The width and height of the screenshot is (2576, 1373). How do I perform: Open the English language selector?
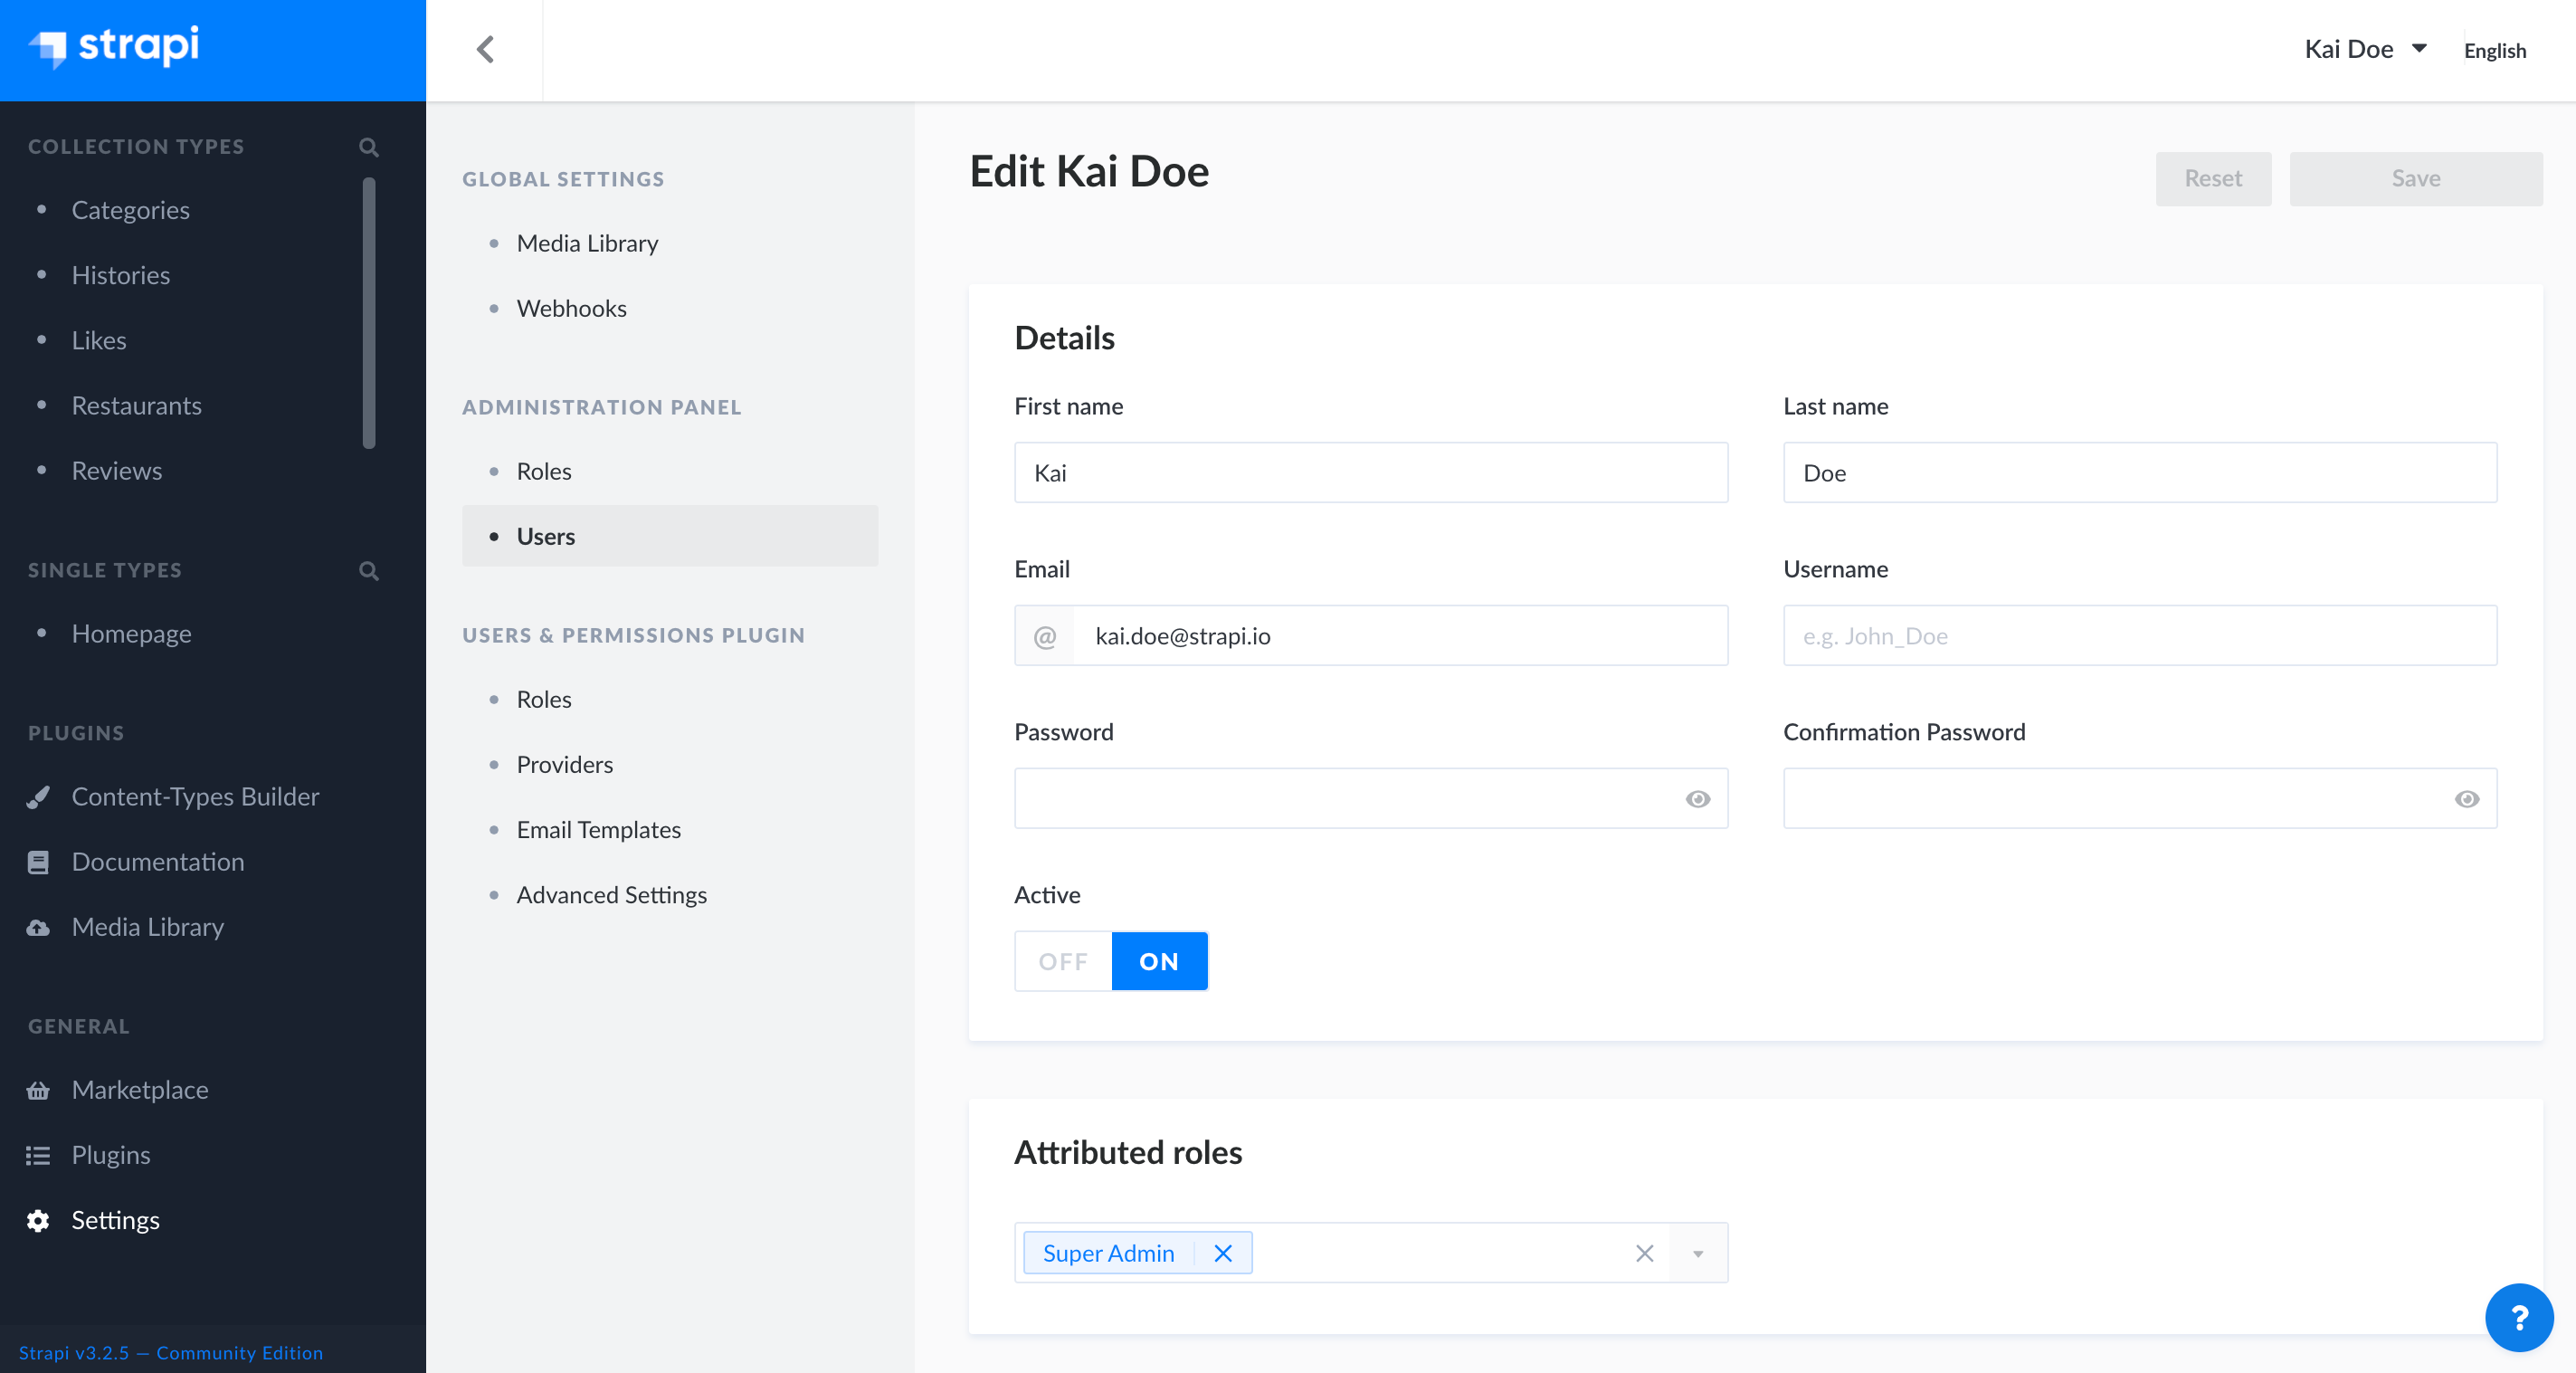pos(2494,50)
